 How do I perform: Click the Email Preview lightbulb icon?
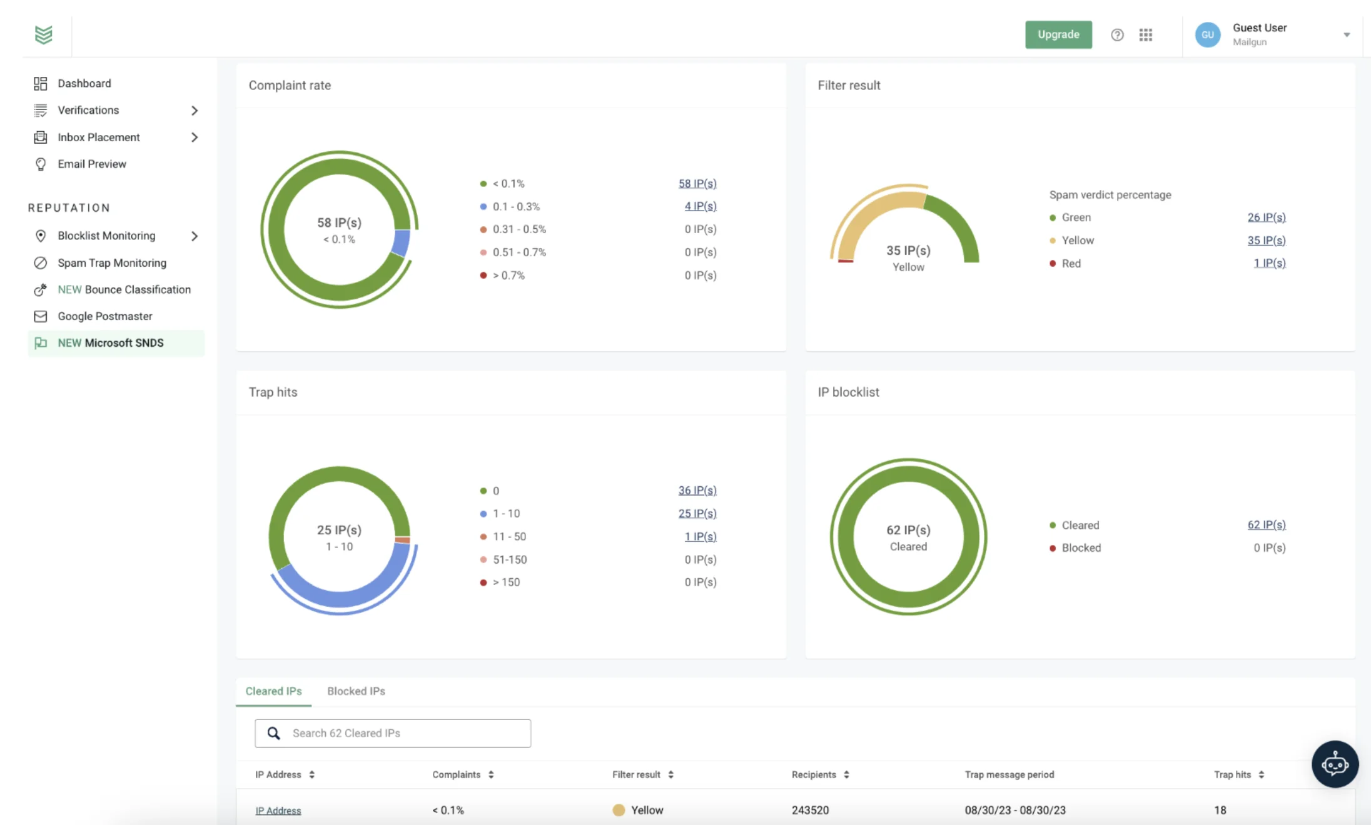pyautogui.click(x=41, y=164)
